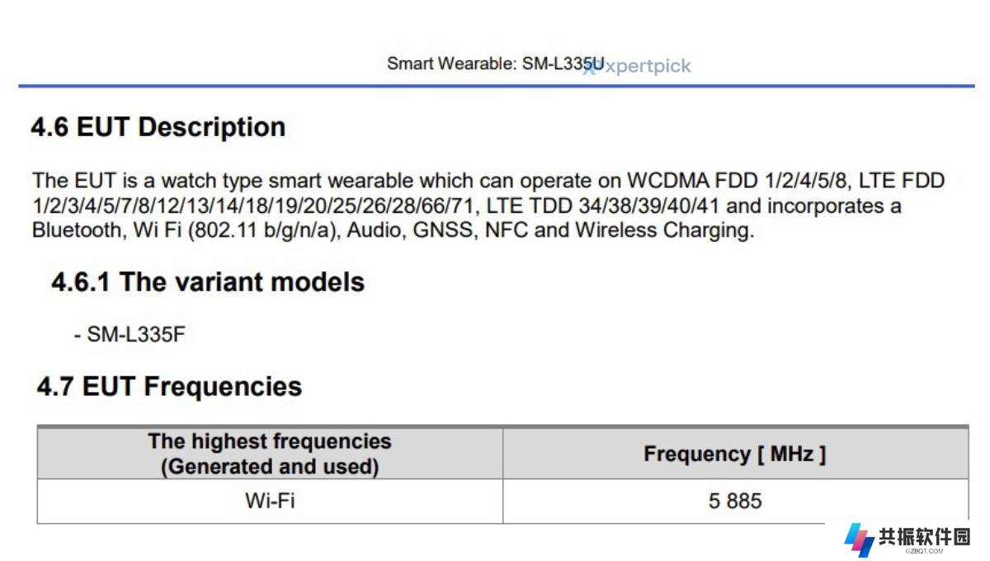This screenshot has width=990, height=561.
Task: Select the 4.6 EUT Description heading
Action: pos(158,127)
